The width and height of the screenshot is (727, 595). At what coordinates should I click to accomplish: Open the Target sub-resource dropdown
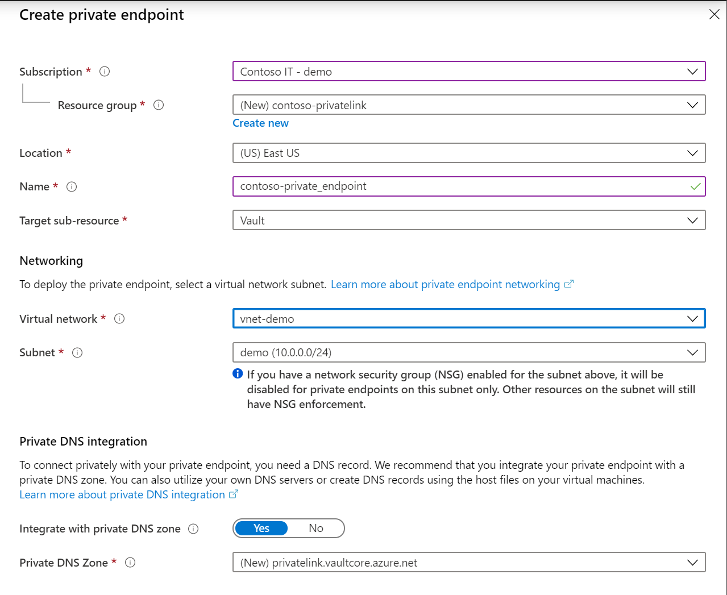click(x=692, y=220)
